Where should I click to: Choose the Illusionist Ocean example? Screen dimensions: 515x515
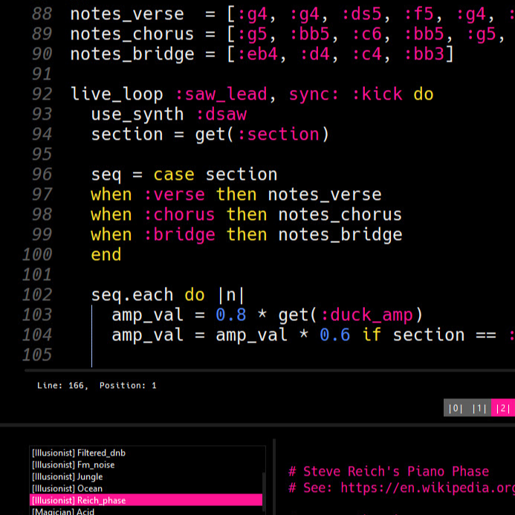point(67,488)
